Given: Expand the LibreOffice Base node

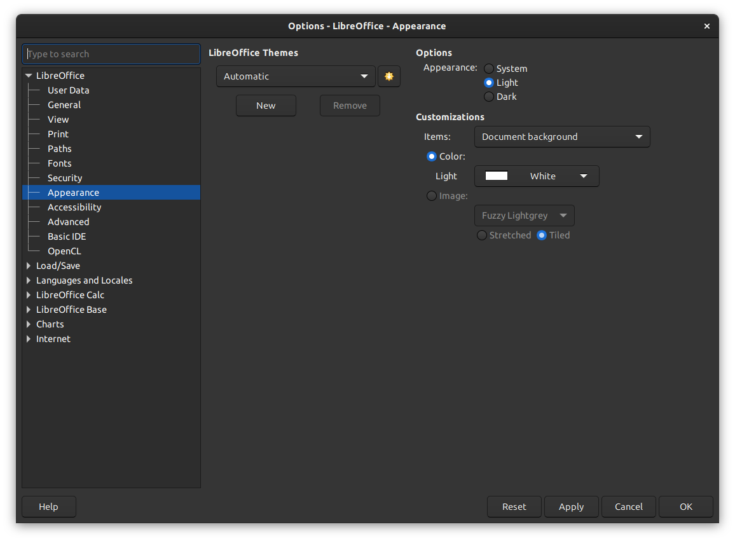Looking at the screenshot, I should (x=29, y=310).
